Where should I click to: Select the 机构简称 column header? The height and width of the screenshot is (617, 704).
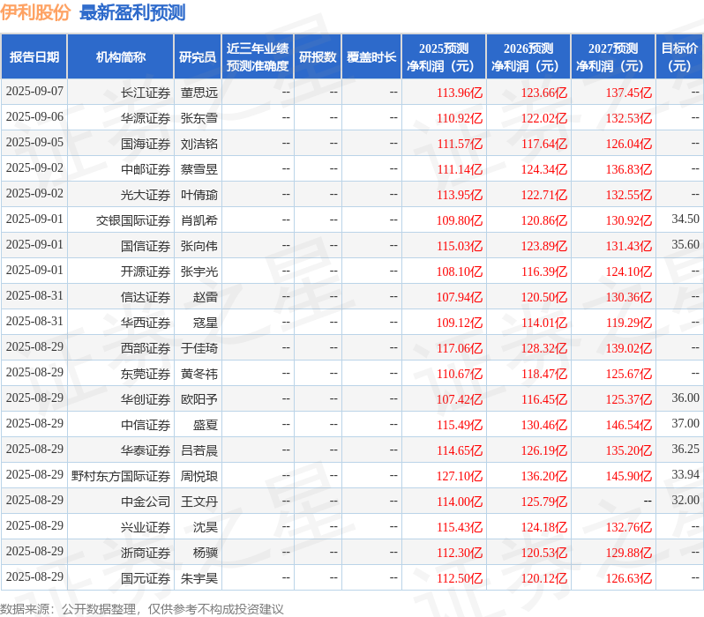click(120, 57)
